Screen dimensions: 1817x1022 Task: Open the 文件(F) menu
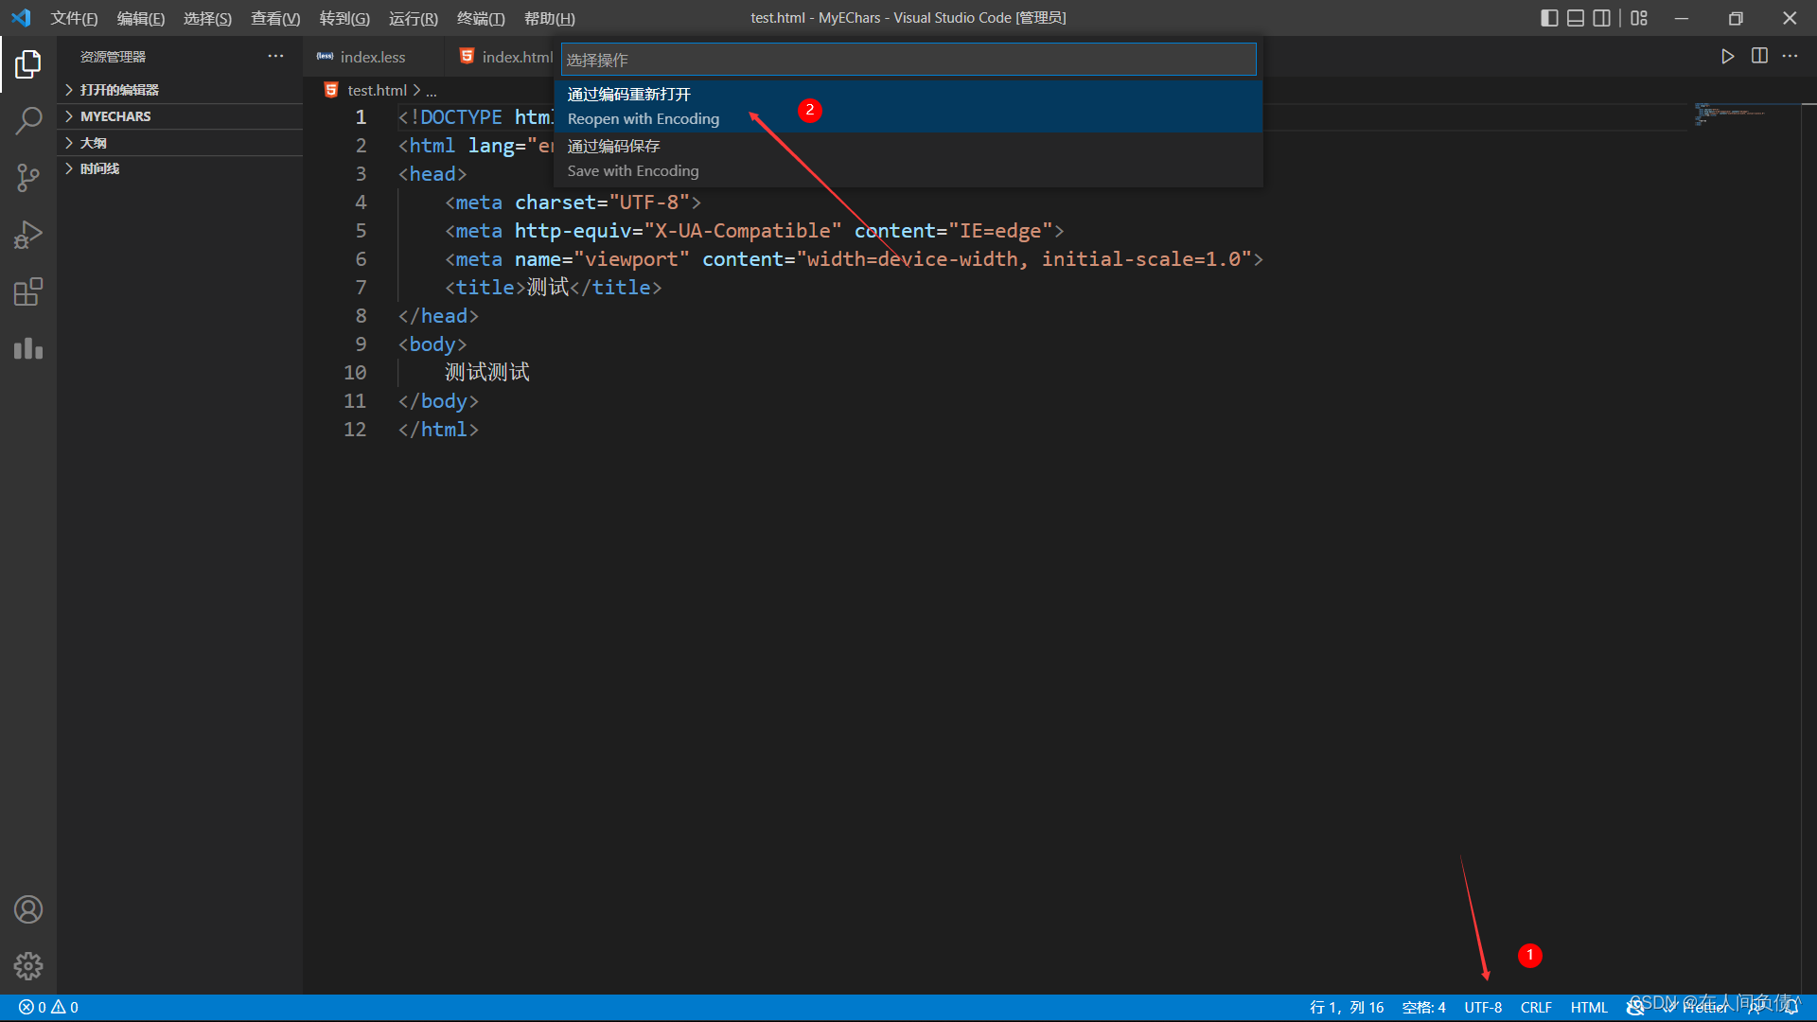coord(74,18)
